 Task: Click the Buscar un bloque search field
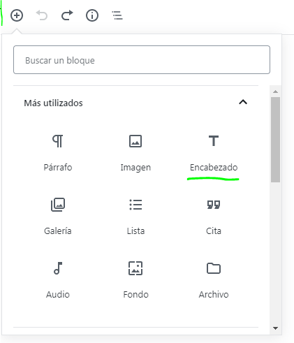click(142, 60)
